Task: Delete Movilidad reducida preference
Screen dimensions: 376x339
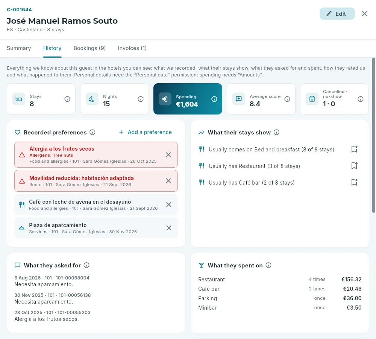Action: [x=168, y=181]
